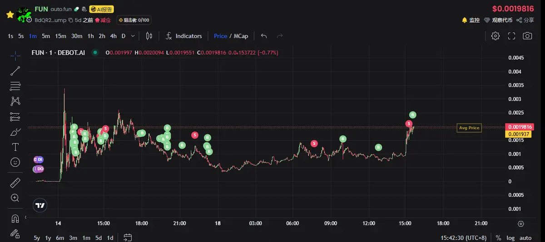Viewport: 545px width, 242px height.
Task: Enable 监控 alert bell
Action: pos(471,20)
